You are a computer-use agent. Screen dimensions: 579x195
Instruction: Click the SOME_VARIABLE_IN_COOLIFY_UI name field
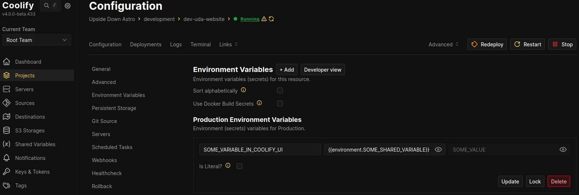(x=260, y=149)
